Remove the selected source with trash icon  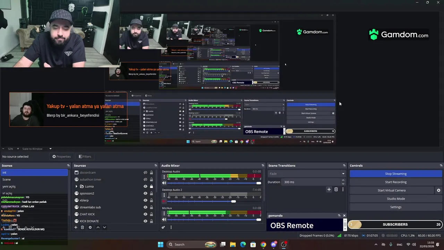[82, 227]
